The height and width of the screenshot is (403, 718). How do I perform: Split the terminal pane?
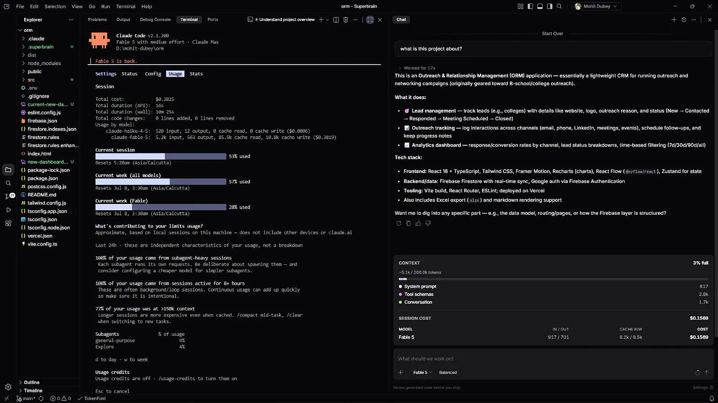[x=336, y=20]
